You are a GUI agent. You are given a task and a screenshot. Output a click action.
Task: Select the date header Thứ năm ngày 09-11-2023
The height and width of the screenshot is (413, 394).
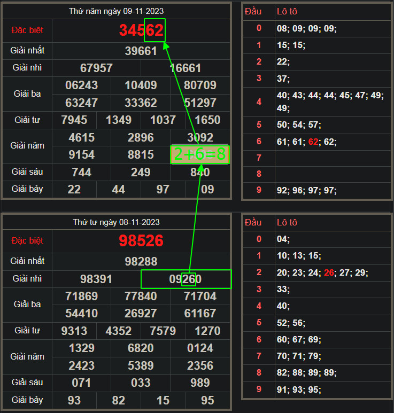[x=116, y=11]
